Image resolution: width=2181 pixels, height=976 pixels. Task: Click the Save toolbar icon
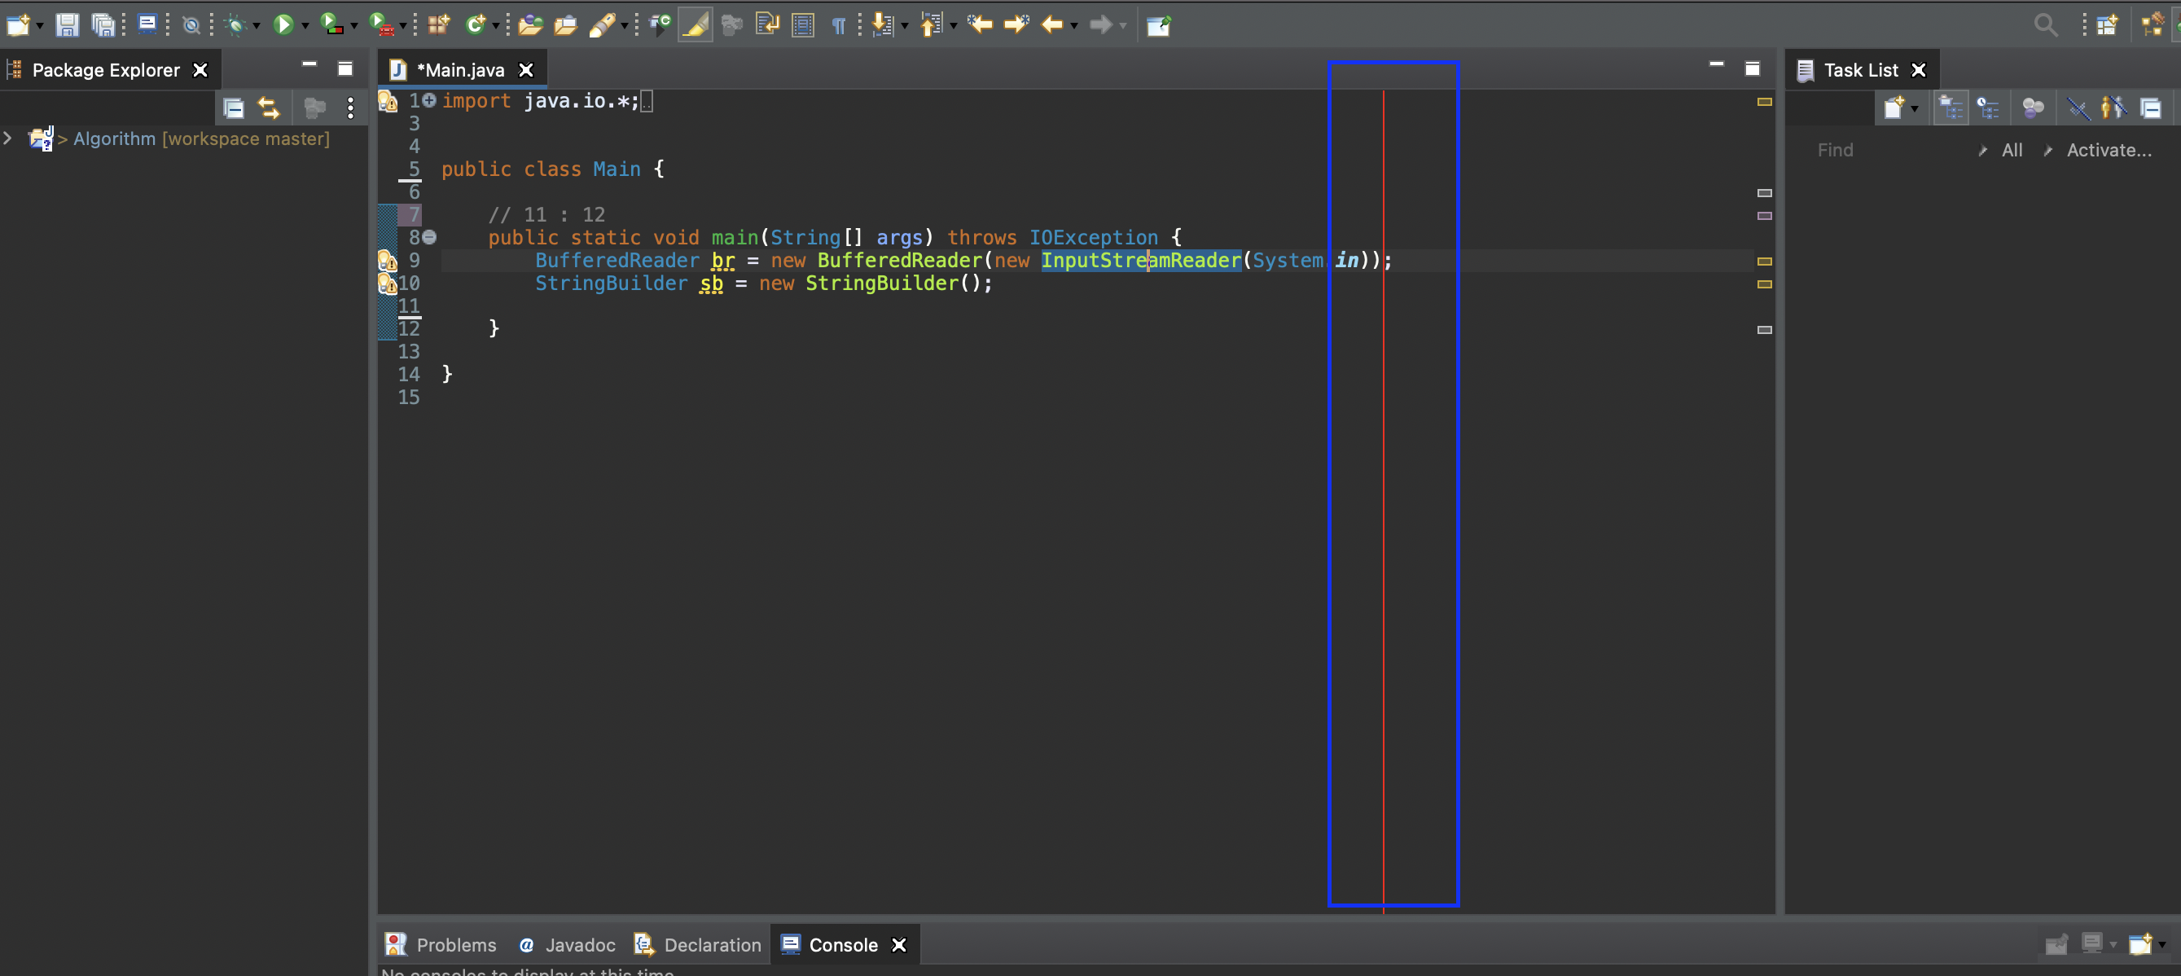pyautogui.click(x=67, y=25)
